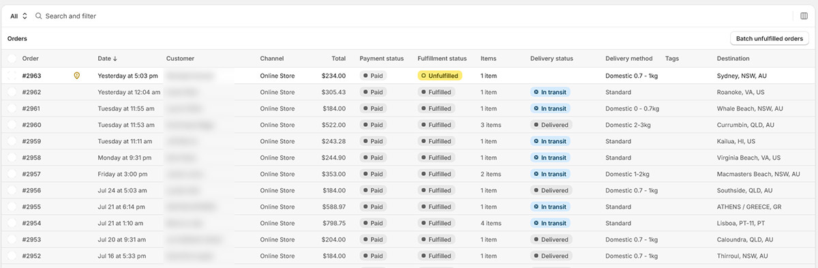Expand the 4 items cell of order #2954
Screen dimensions: 818x268
(x=491, y=223)
